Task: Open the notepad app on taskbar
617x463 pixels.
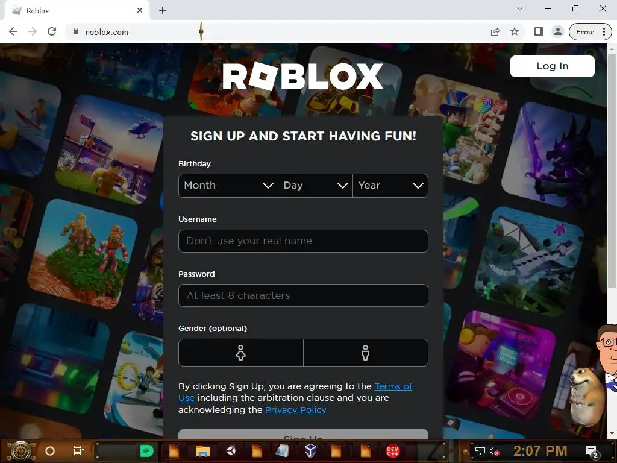Action: [283, 451]
